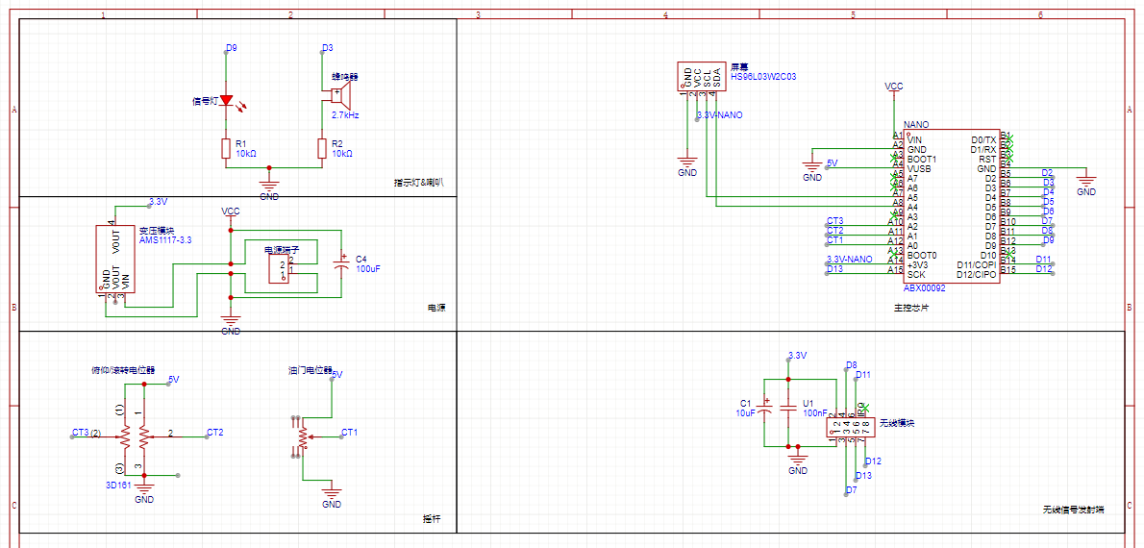This screenshot has width=1144, height=548.
Task: Click the AMS1117-3.3 regulator component
Action: pos(114,259)
